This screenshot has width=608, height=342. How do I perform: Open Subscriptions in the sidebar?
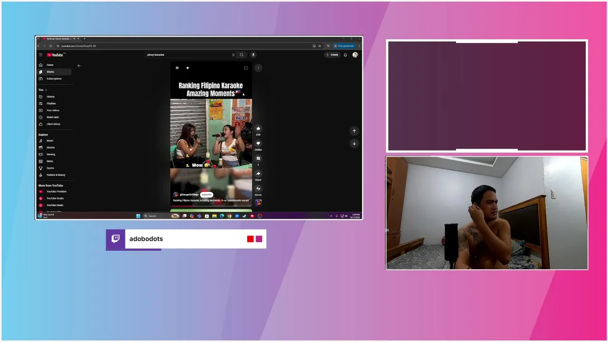pyautogui.click(x=54, y=79)
